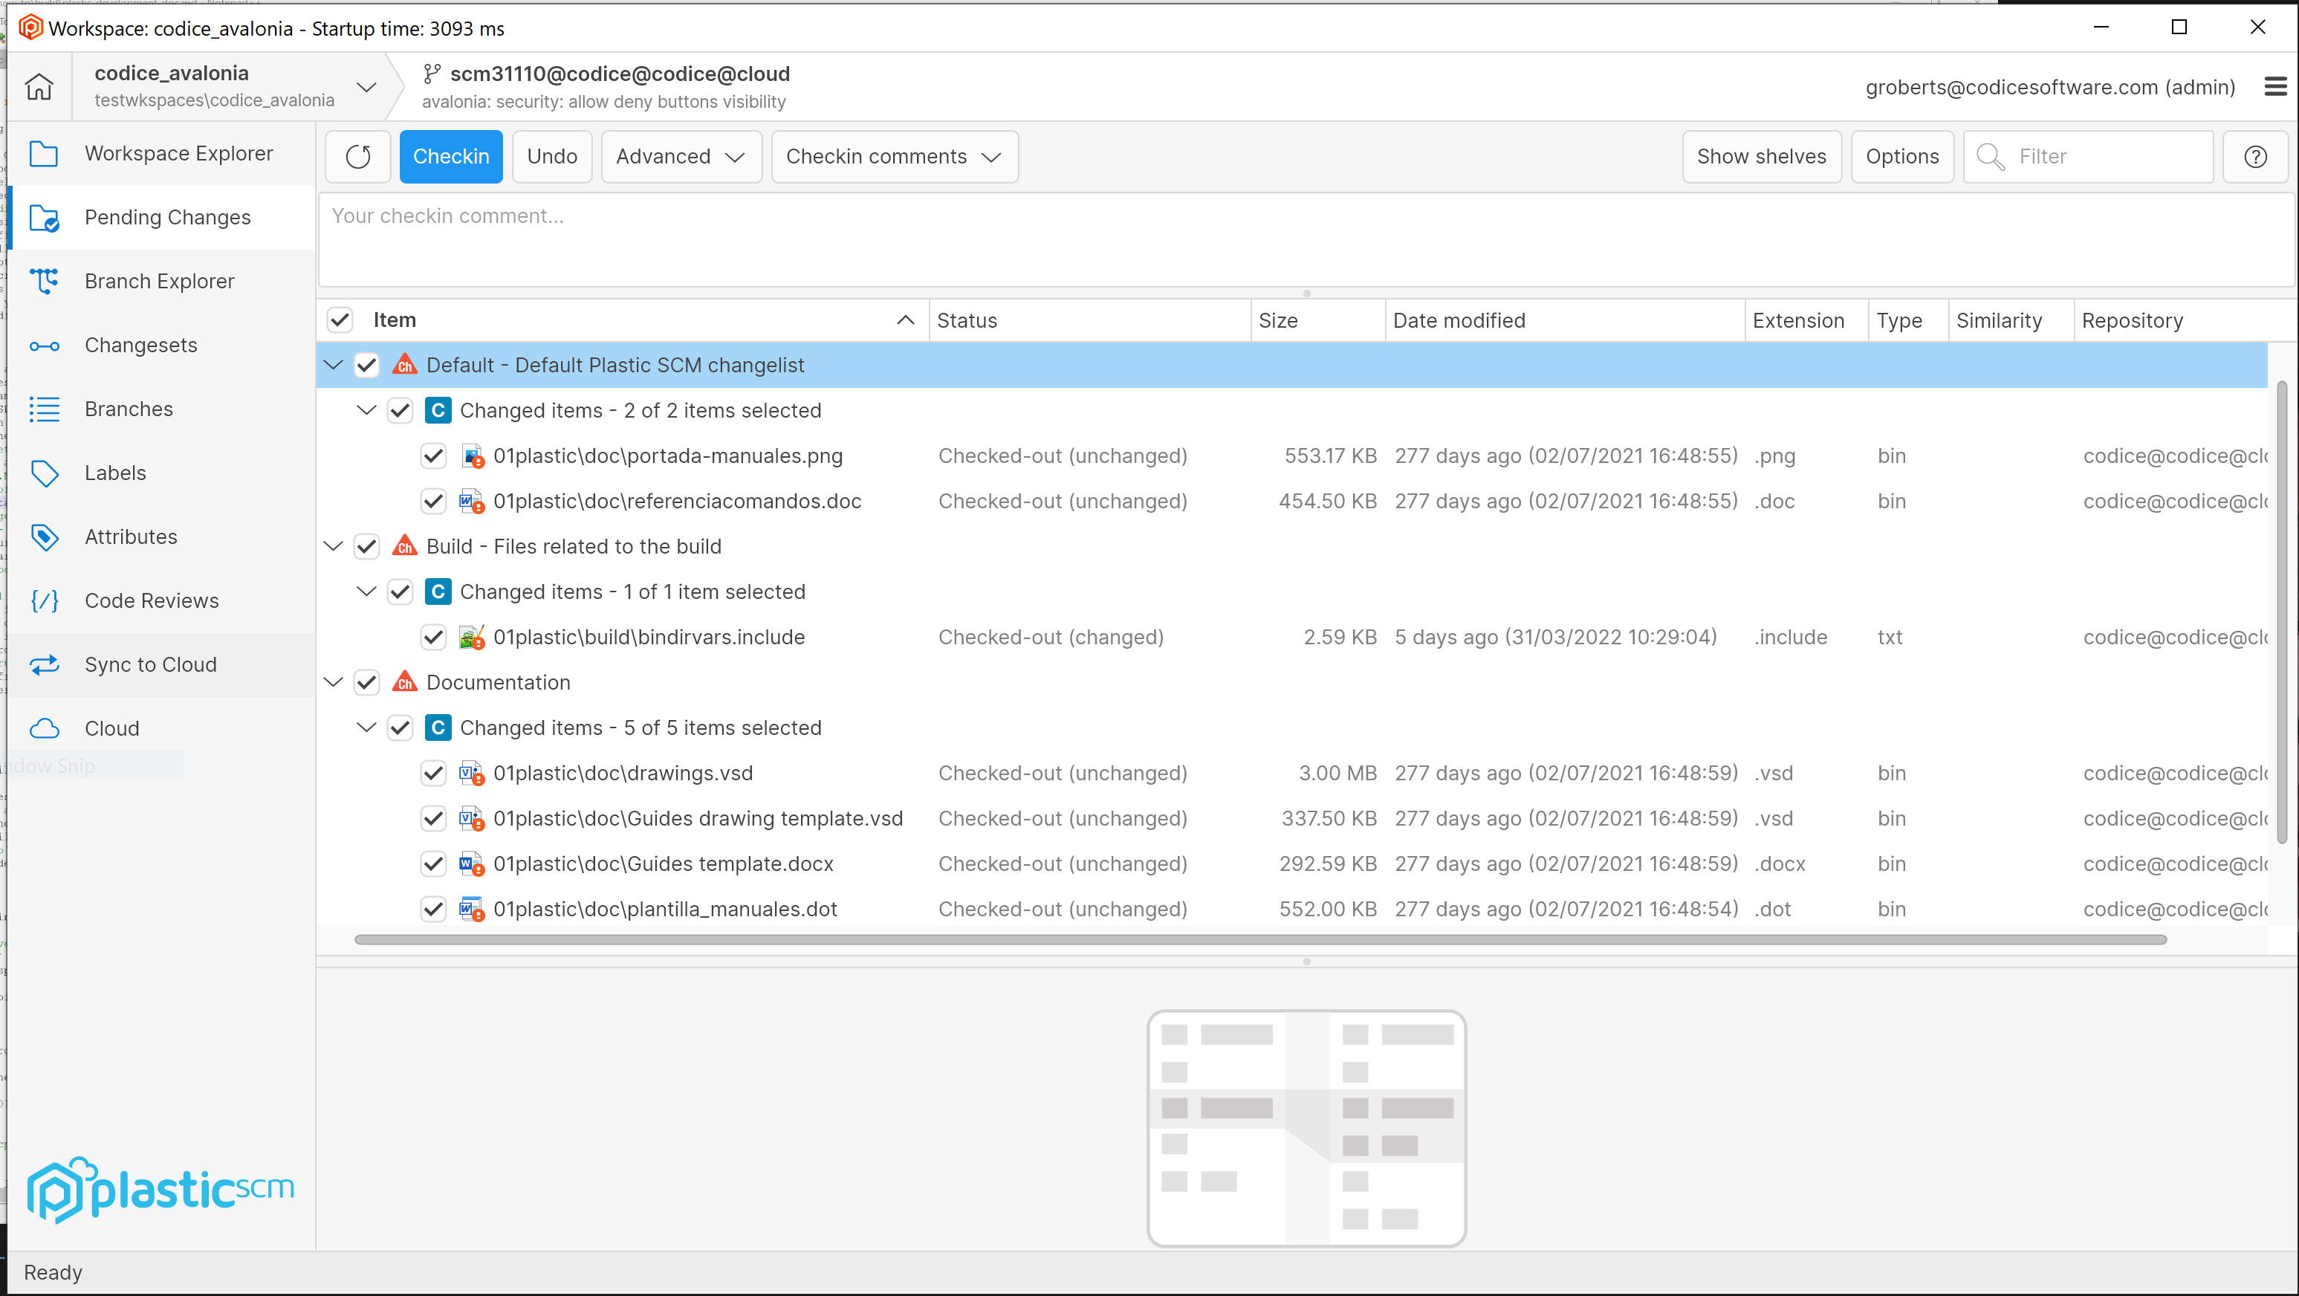Open the Branches view
This screenshot has height=1296, width=2299.
click(128, 409)
